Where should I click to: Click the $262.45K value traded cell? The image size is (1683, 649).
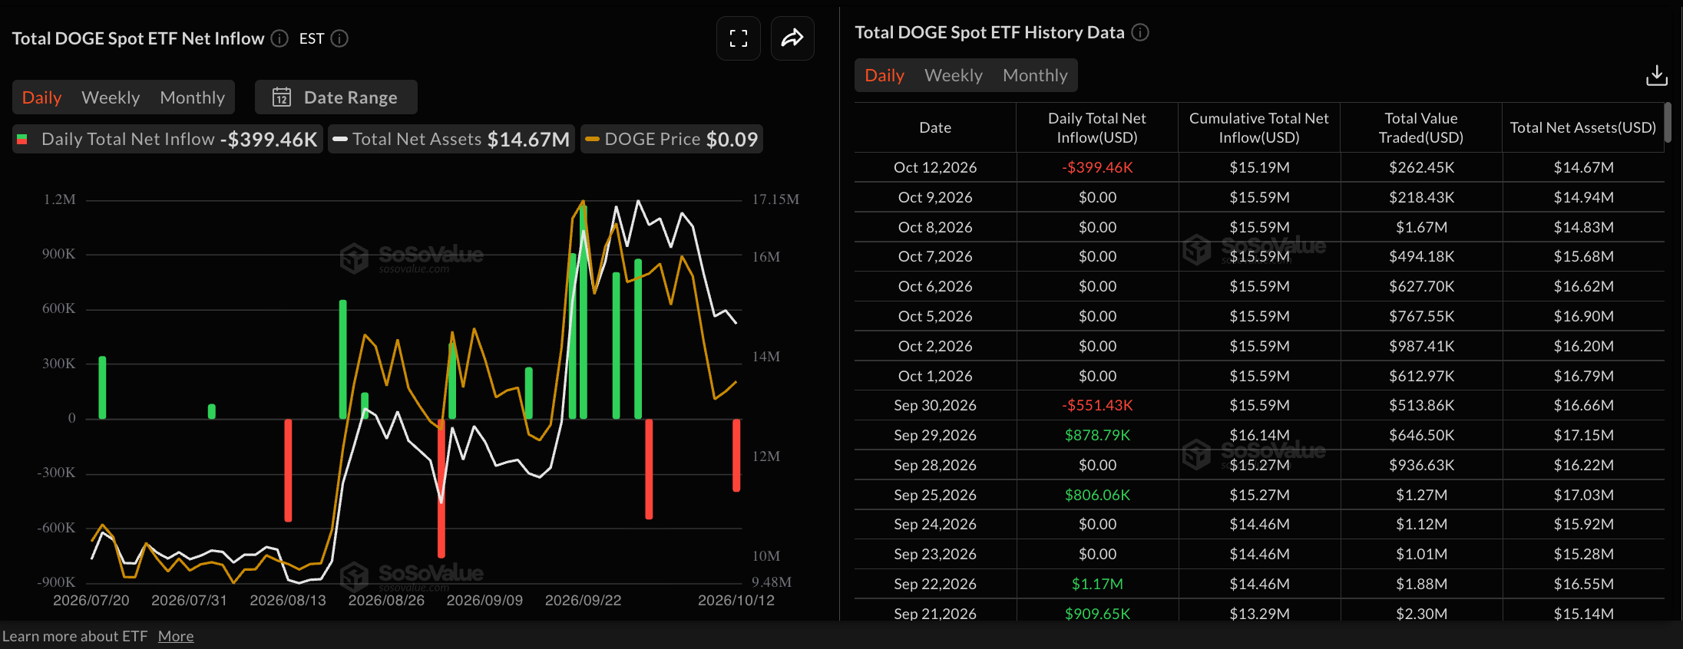[x=1421, y=167]
